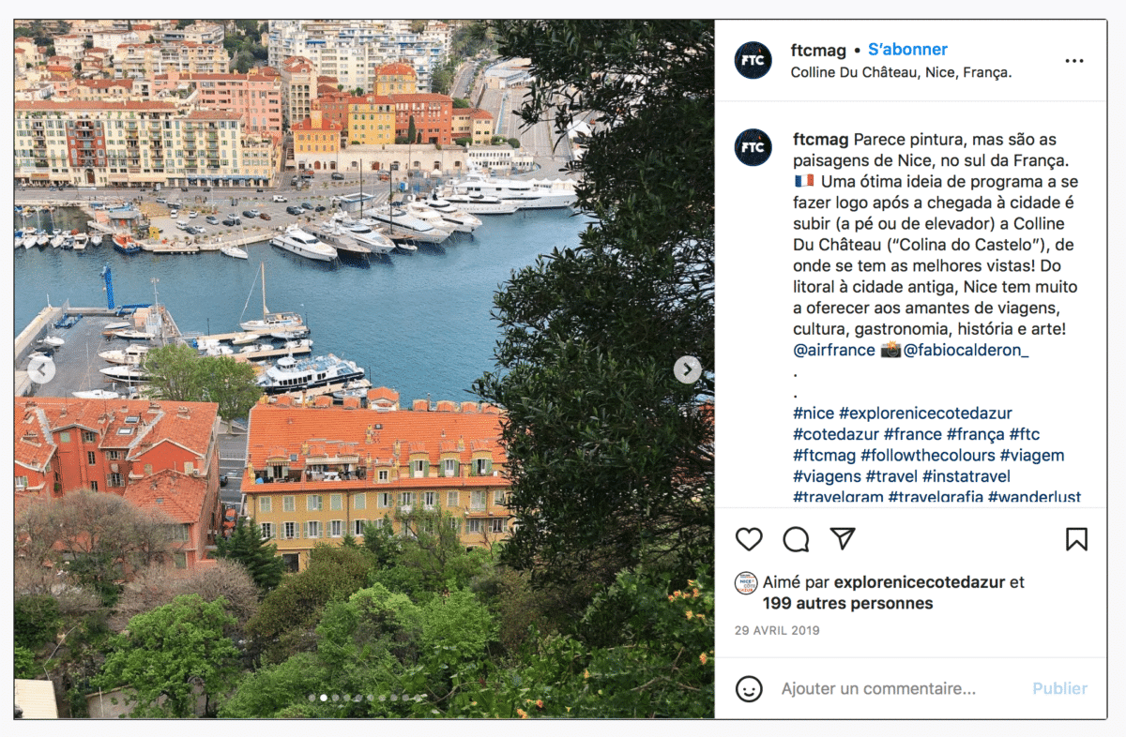1126x737 pixels.
Task: Click the S'abonner follow button
Action: point(907,50)
